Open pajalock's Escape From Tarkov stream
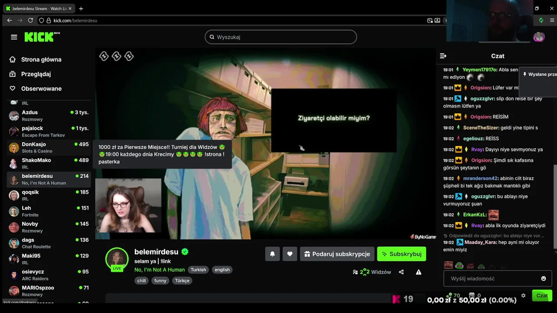This screenshot has width=557, height=313. point(49,131)
